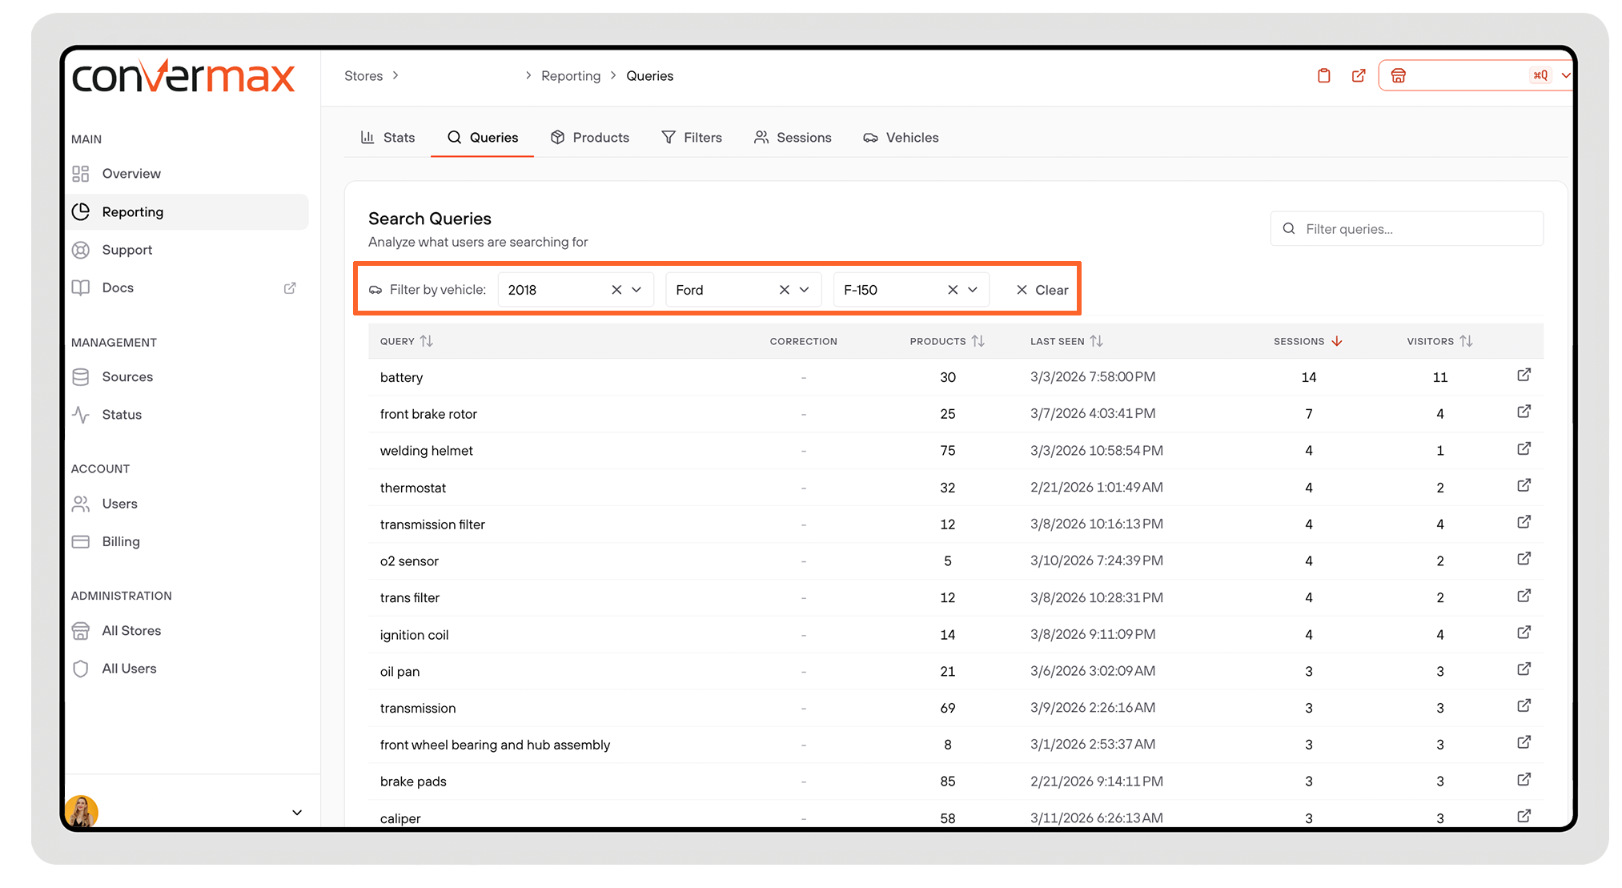Click the clipboard icon in top bar
The width and height of the screenshot is (1622, 888).
(1323, 76)
